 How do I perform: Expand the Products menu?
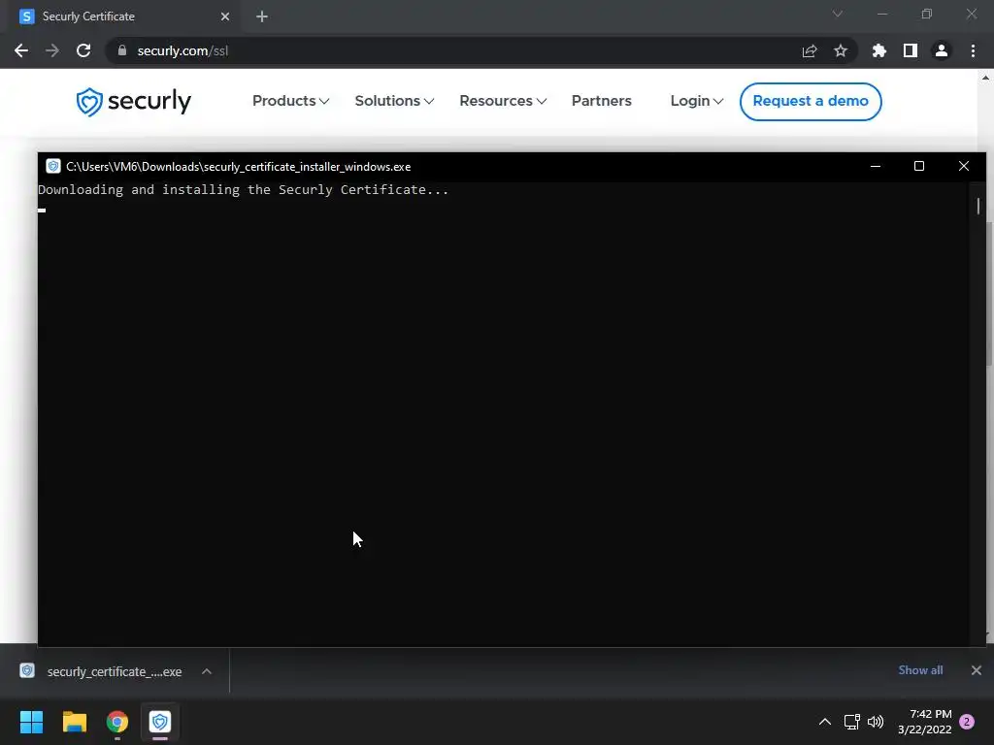291,101
